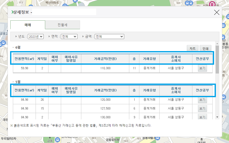
Task: Click the 인쇄 print button
Action: (x=205, y=49)
